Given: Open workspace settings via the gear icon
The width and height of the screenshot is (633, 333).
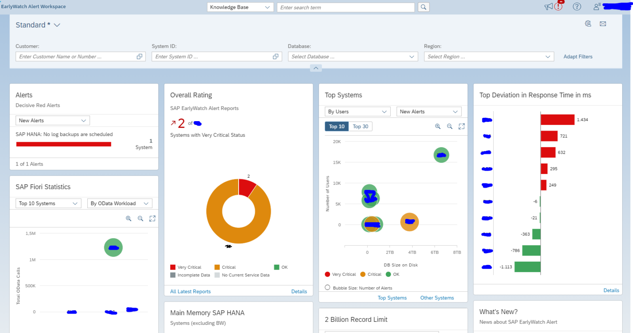Looking at the screenshot, I should pyautogui.click(x=588, y=23).
